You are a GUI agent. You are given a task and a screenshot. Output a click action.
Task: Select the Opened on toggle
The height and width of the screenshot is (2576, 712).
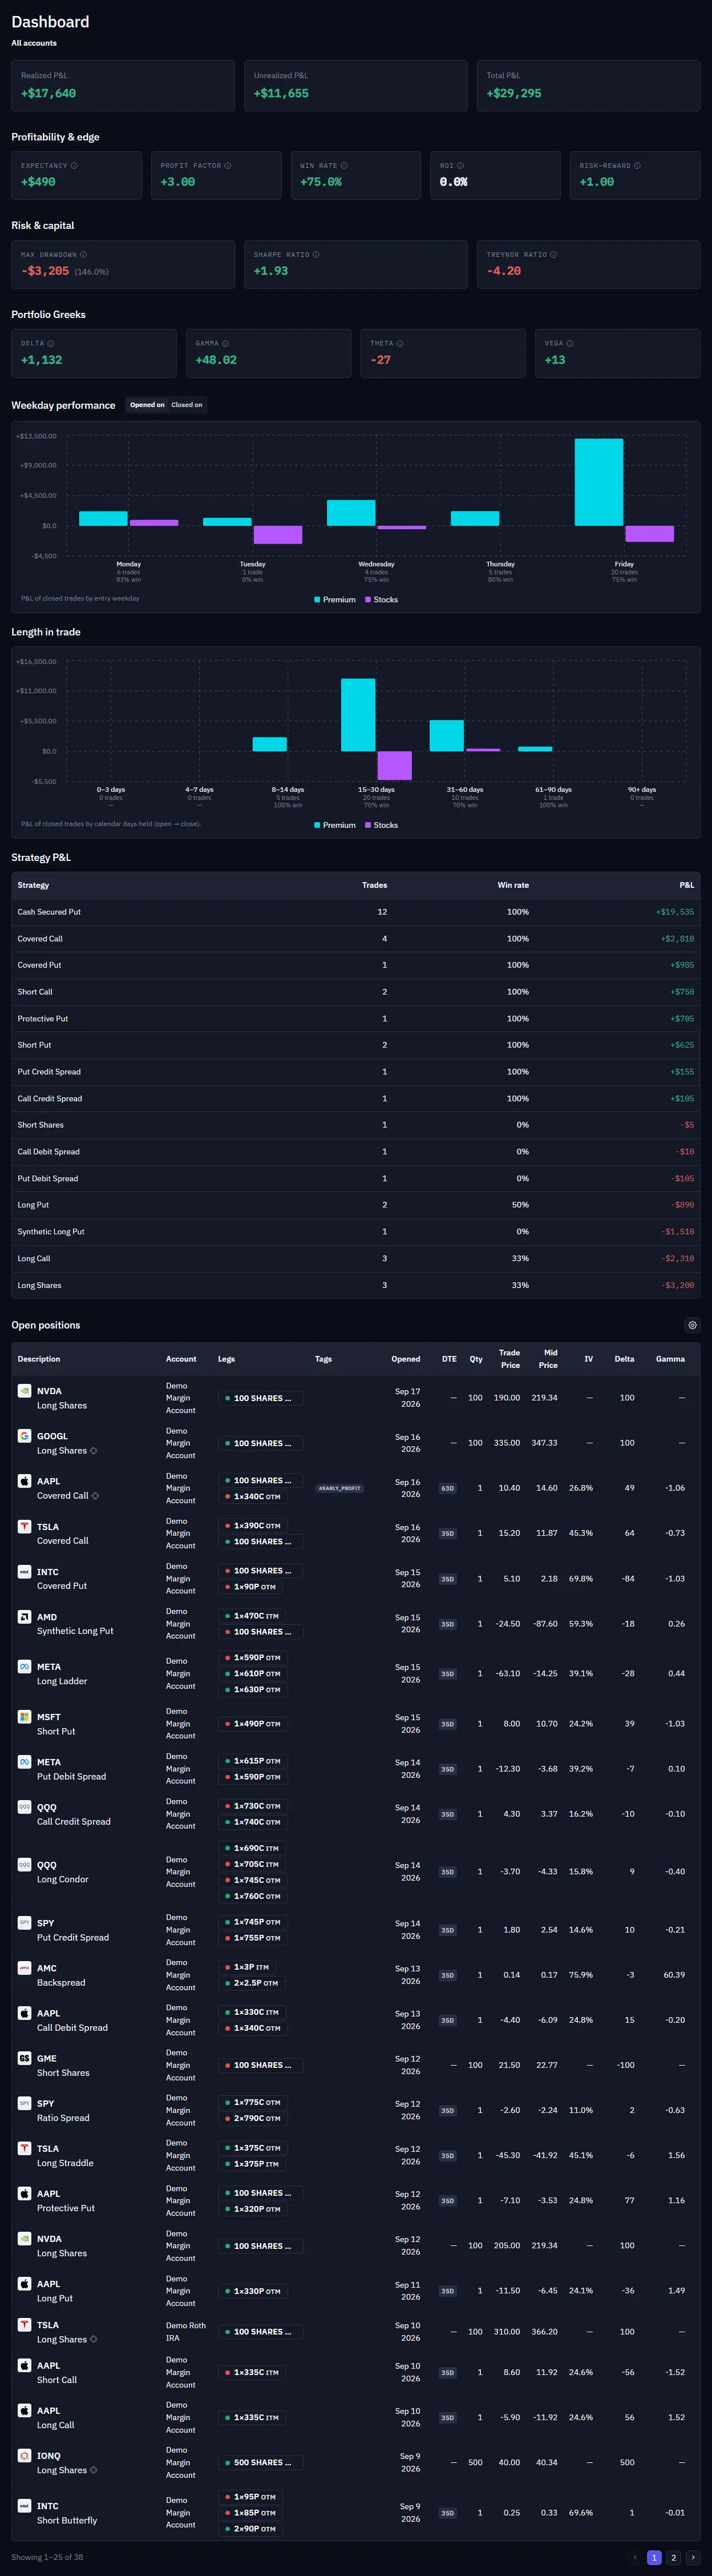pos(147,405)
